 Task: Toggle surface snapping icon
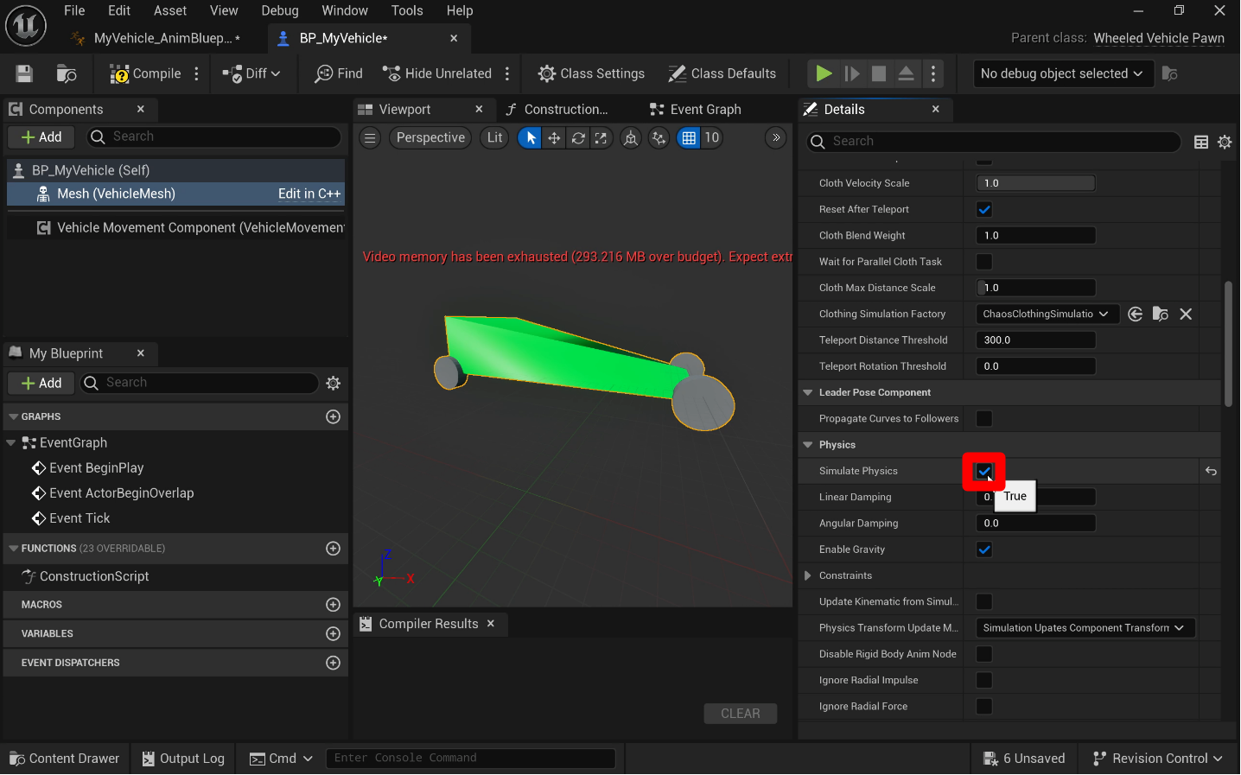click(x=659, y=137)
